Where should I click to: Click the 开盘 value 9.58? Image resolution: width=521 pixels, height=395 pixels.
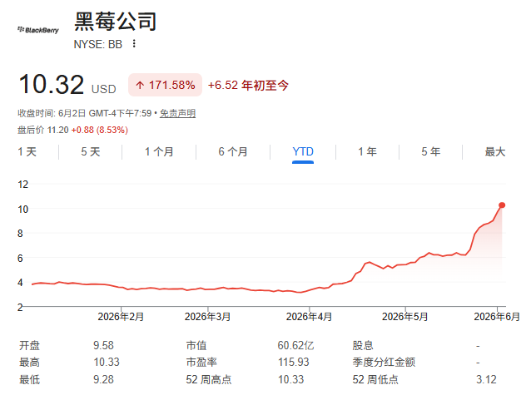103,346
